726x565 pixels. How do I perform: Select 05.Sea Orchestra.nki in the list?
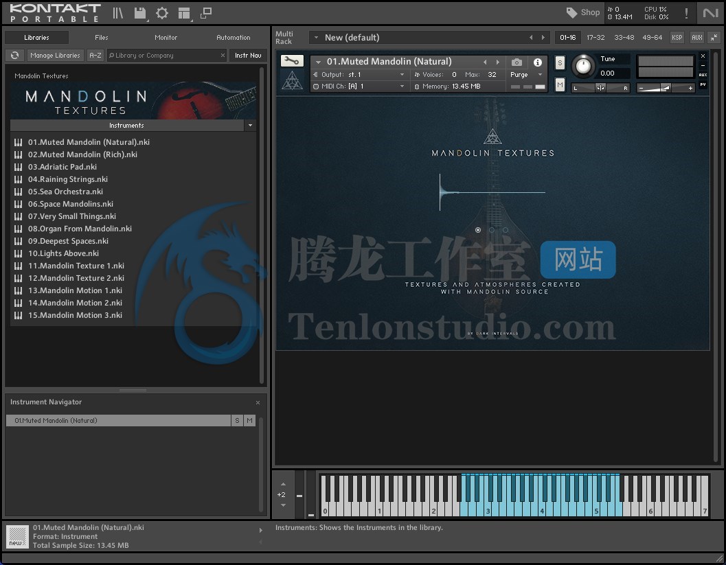65,192
